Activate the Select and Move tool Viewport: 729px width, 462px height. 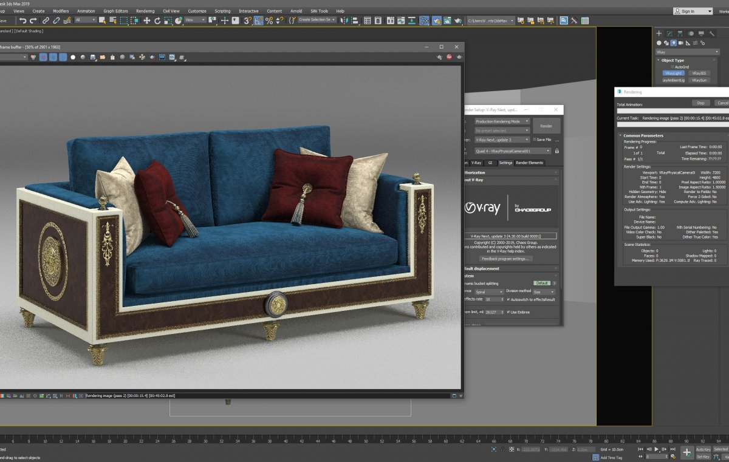(x=146, y=20)
